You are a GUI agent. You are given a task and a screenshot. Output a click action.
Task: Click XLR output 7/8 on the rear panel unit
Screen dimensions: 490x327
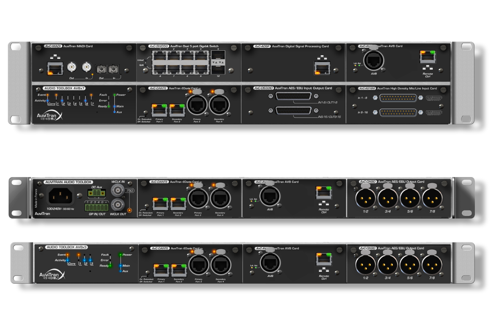point(432,199)
